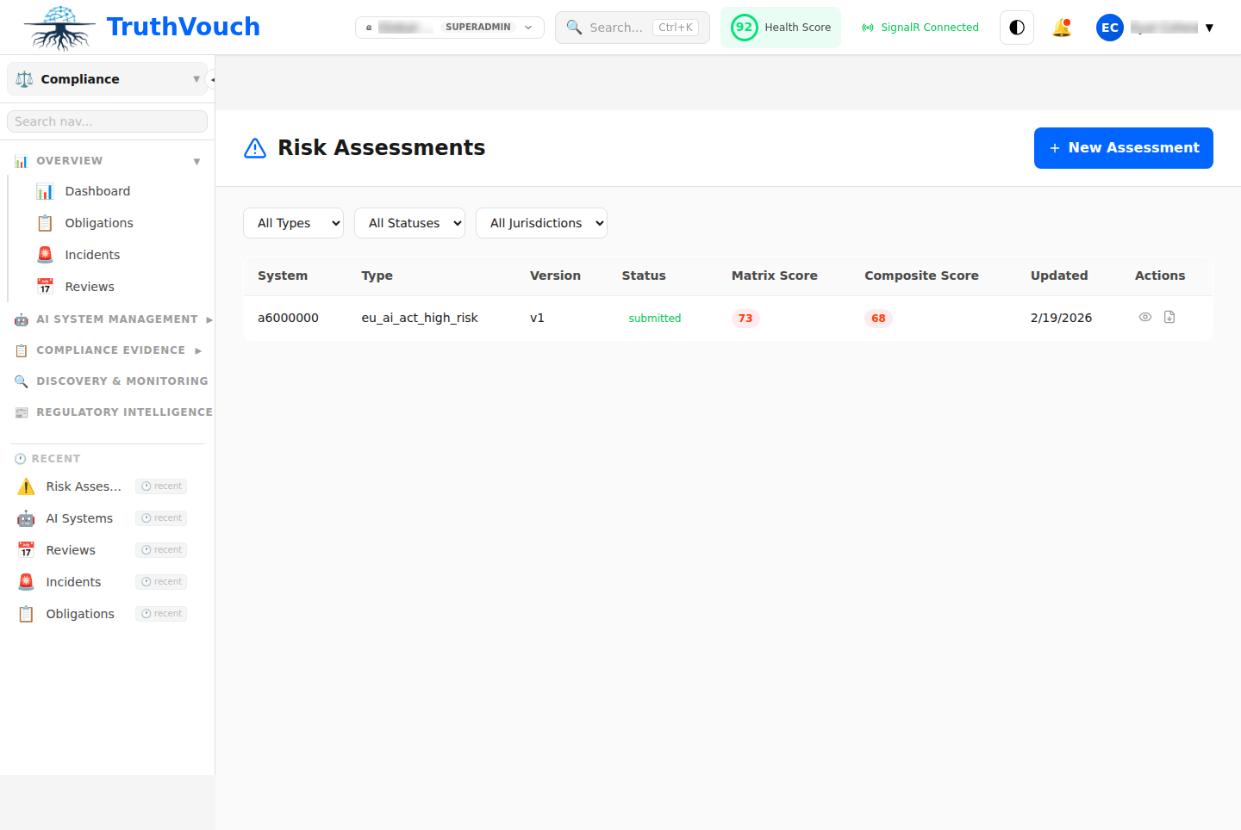
Task: Click the EC user avatar icon
Action: point(1110,27)
